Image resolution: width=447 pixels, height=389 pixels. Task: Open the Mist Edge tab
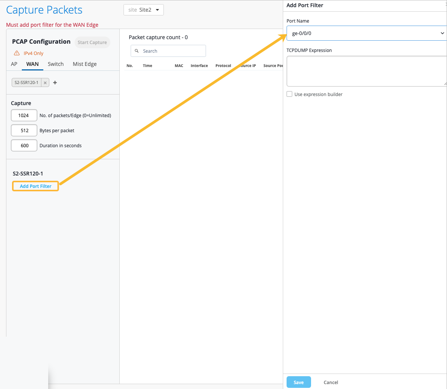pos(85,64)
